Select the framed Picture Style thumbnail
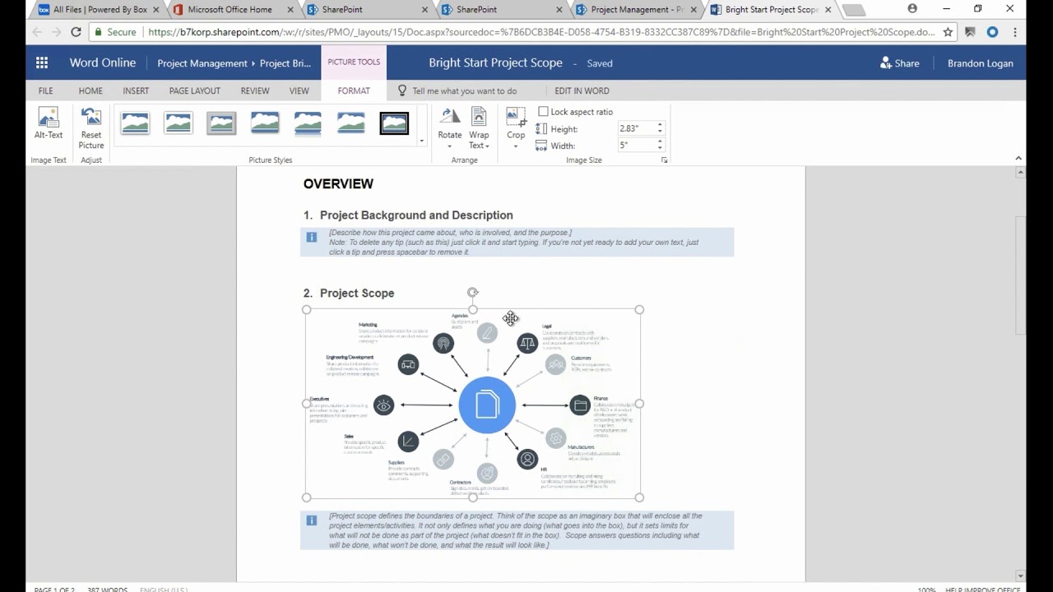The width and height of the screenshot is (1053, 592). coord(393,122)
